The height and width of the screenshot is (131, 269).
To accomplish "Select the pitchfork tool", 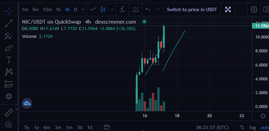I will tap(9, 35).
